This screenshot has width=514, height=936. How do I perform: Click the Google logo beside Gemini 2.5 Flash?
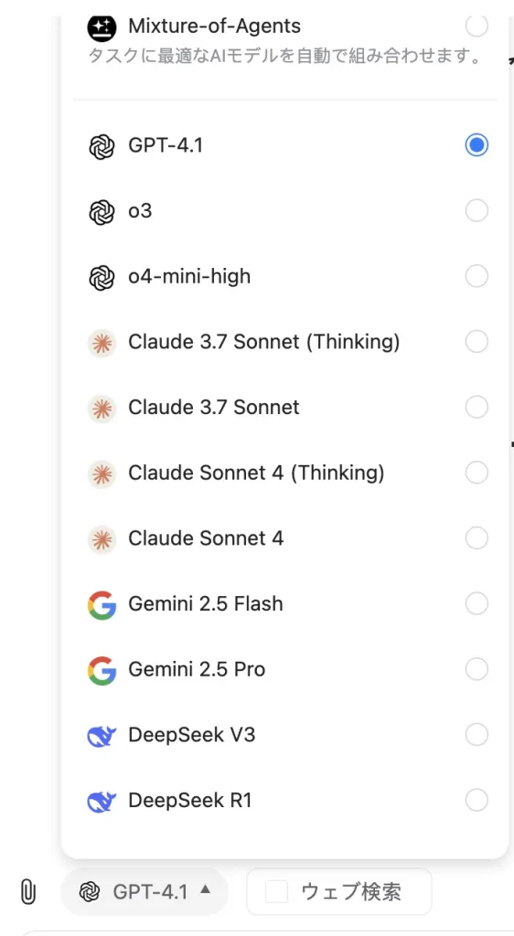pos(102,605)
